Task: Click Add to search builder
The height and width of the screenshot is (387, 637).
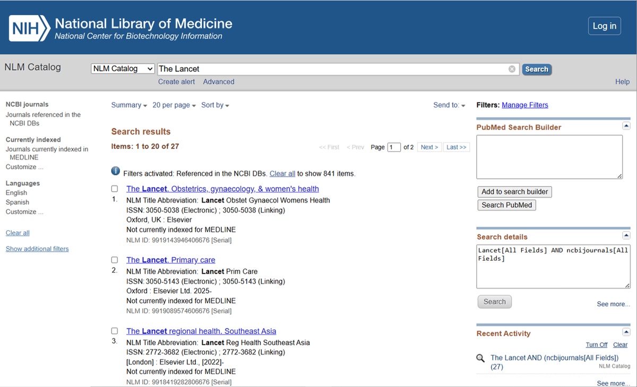Action: tap(514, 191)
